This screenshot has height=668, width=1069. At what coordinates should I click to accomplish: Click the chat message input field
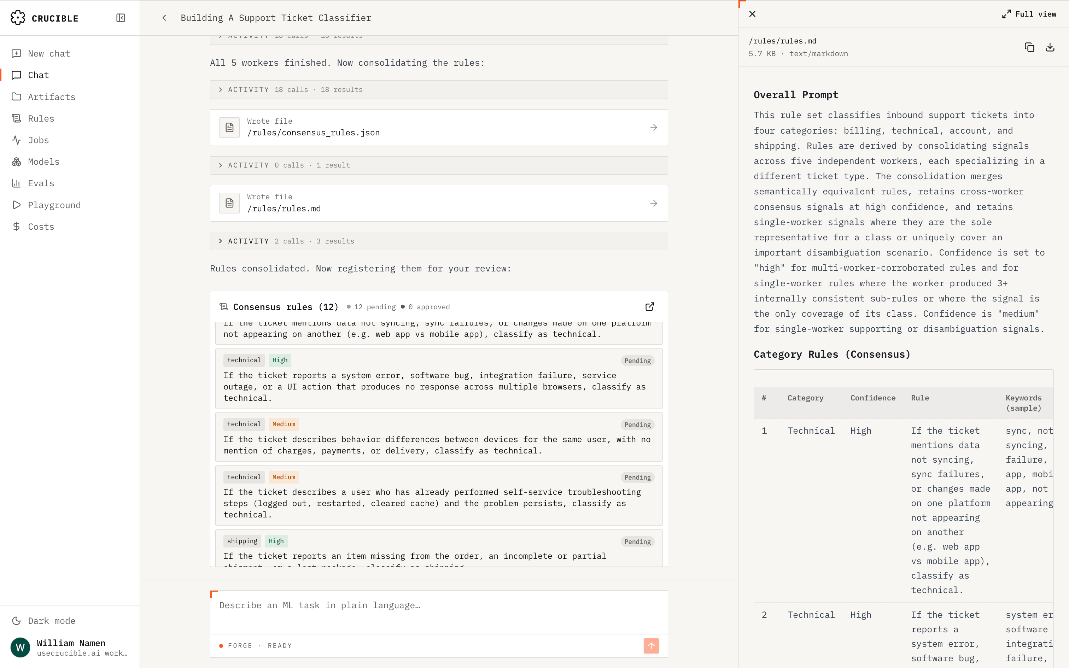point(439,612)
